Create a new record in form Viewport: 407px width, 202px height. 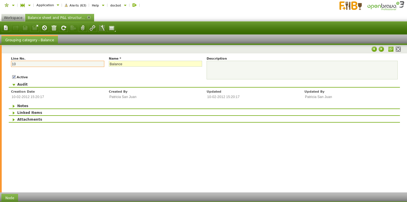(6, 28)
